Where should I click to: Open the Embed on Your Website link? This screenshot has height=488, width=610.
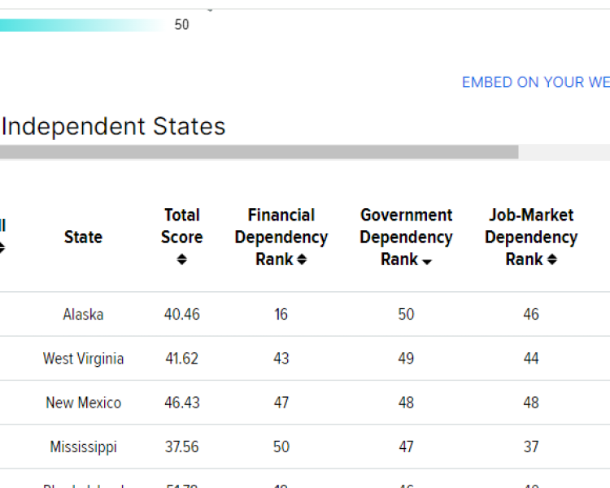pos(535,82)
